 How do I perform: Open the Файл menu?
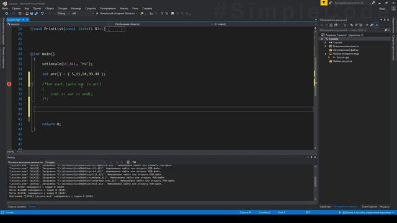5,8
